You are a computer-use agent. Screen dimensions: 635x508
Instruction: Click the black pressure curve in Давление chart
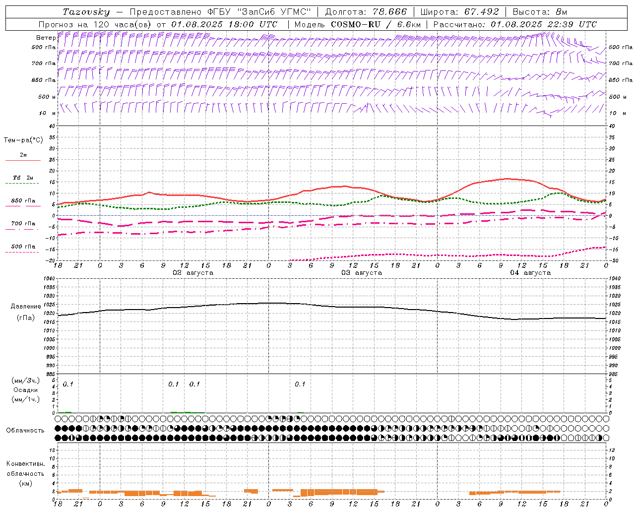tap(332, 306)
